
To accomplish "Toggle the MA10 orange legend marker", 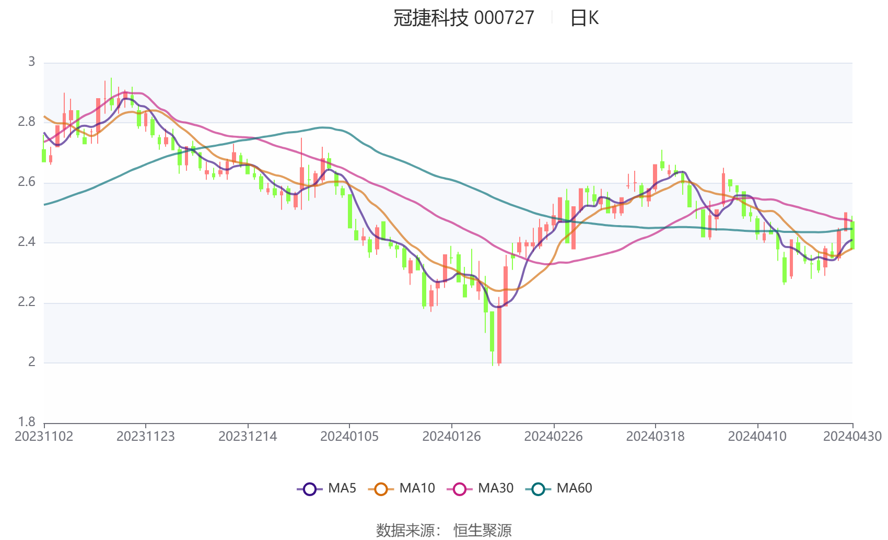I will (381, 489).
